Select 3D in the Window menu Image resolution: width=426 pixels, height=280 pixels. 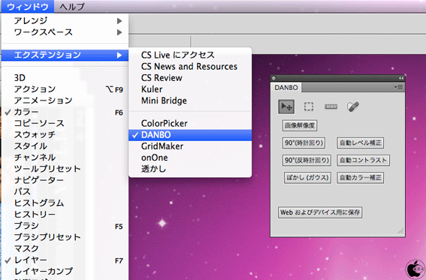coord(65,78)
